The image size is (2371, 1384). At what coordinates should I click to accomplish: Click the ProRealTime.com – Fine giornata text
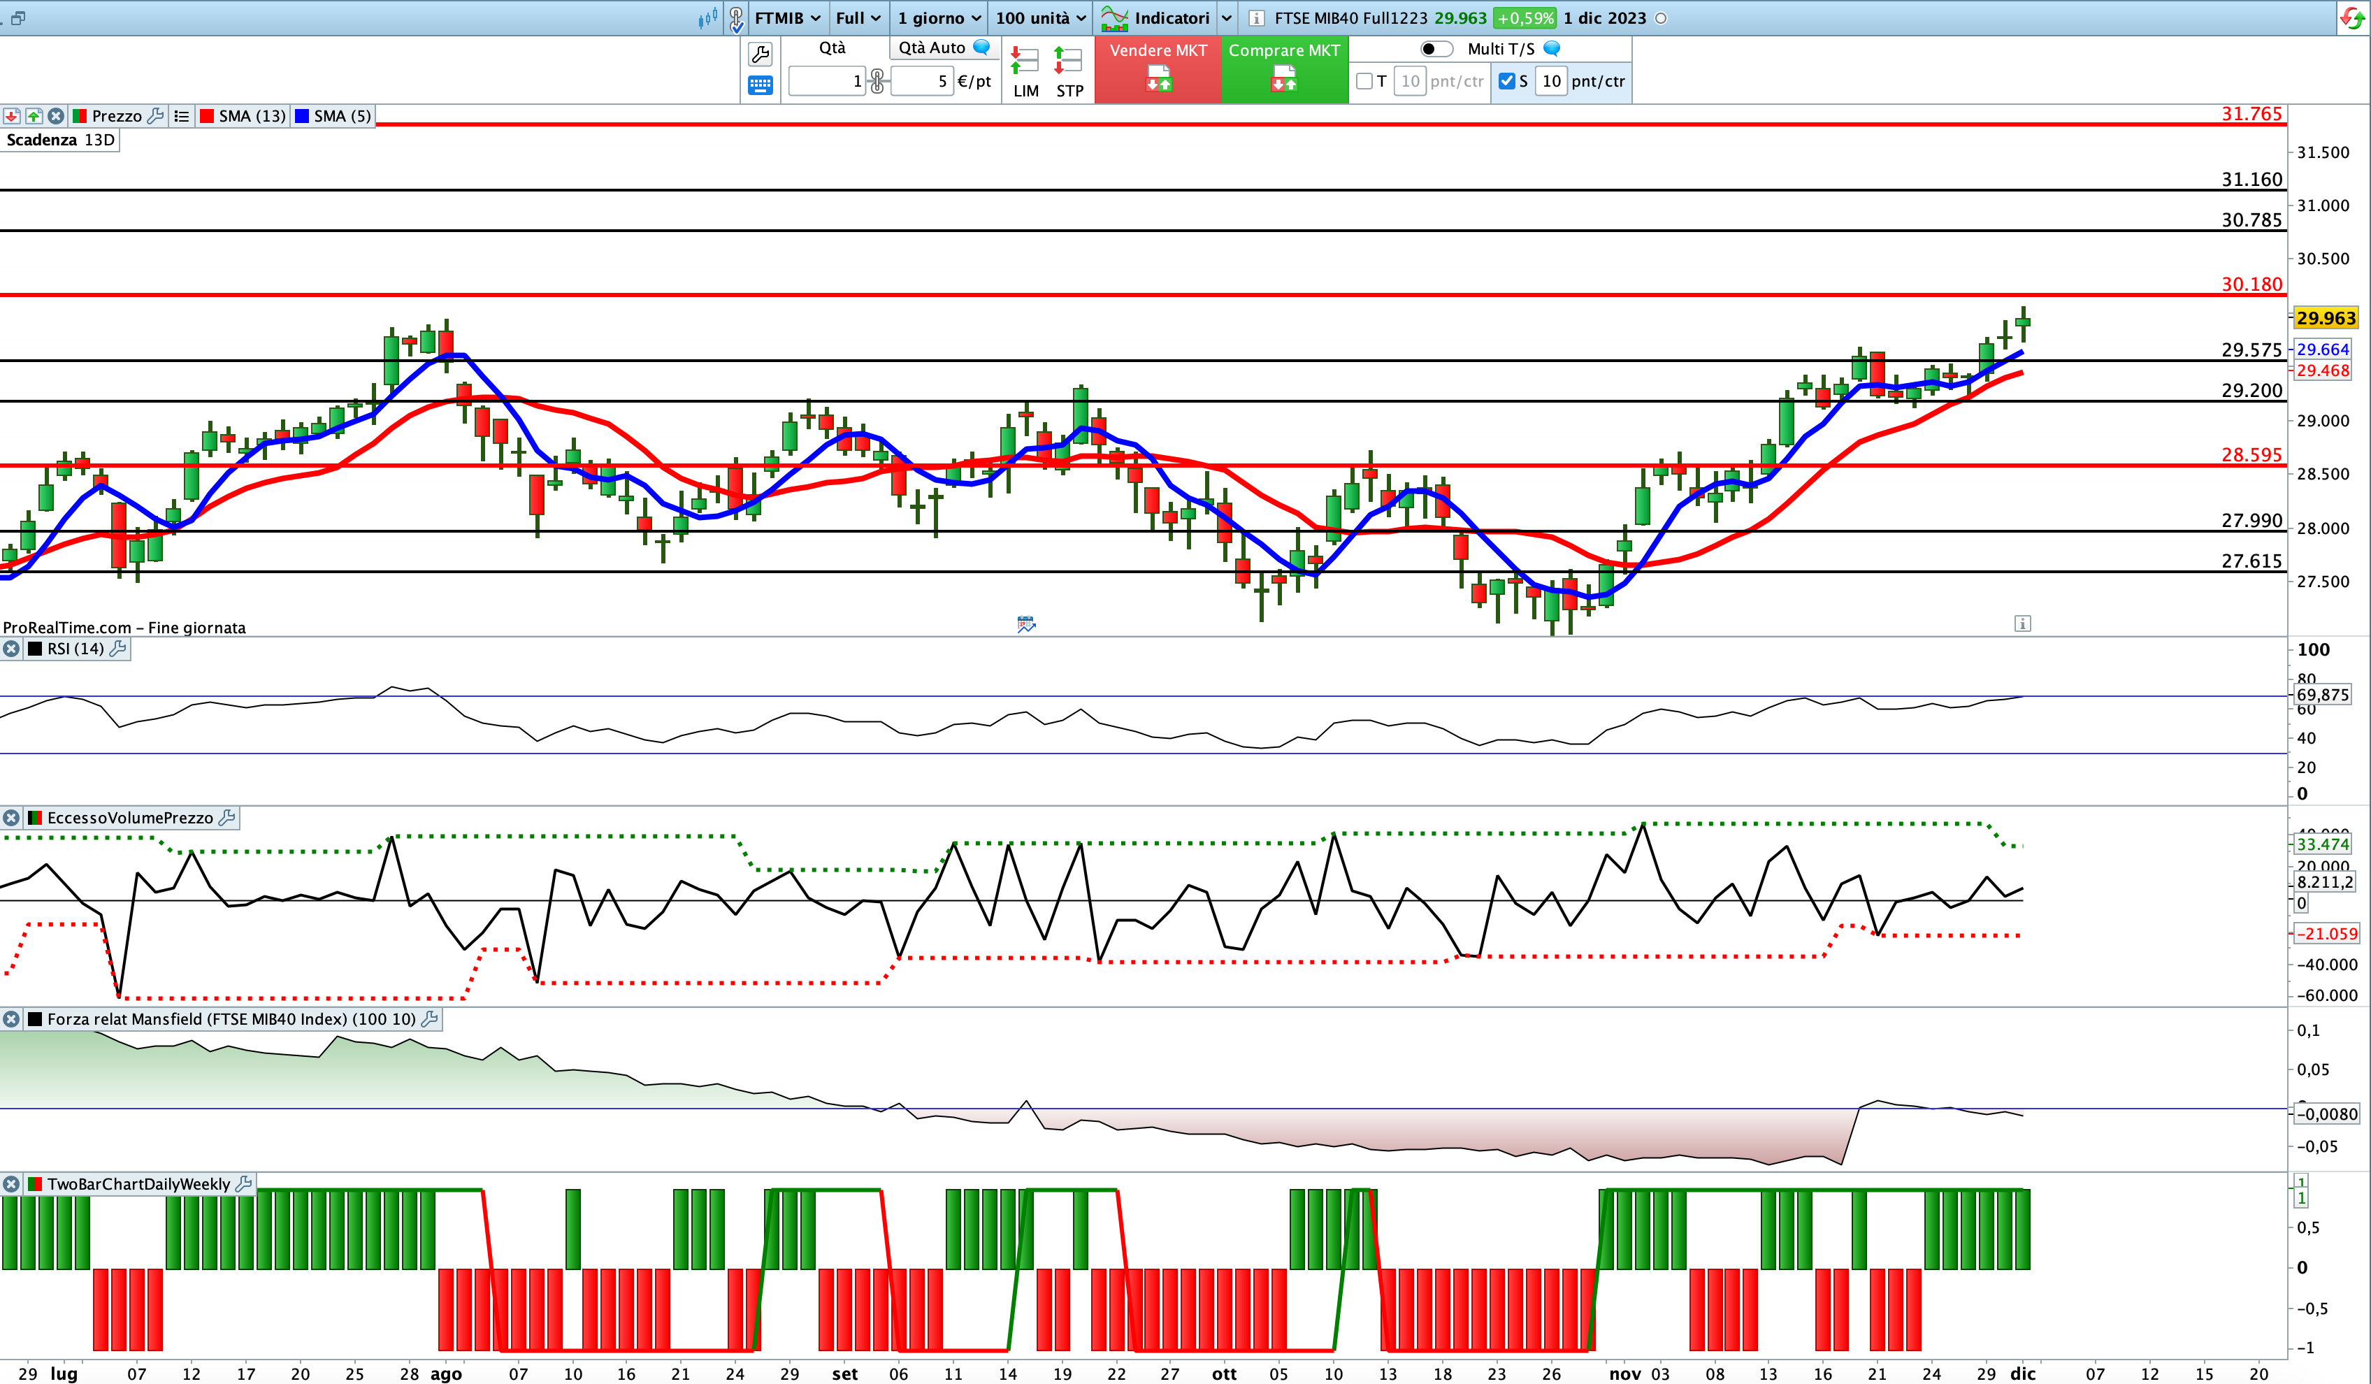click(x=124, y=628)
